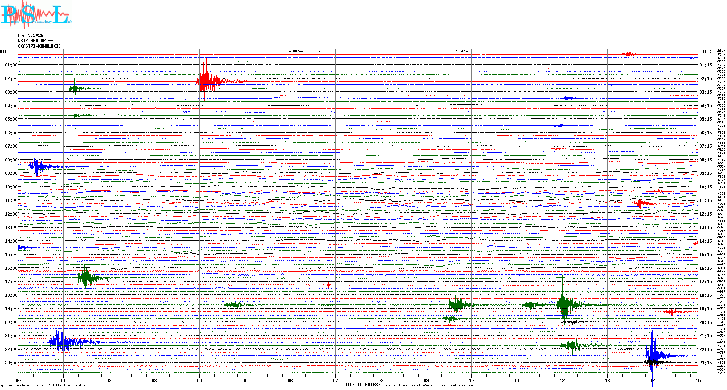Click the right-side 18:15 time label

(x=706, y=295)
